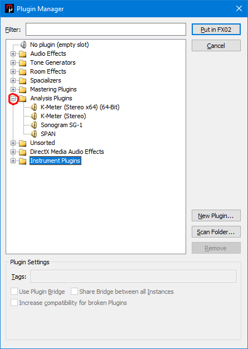Click the No plugin (empty slot) icon

click(x=23, y=45)
